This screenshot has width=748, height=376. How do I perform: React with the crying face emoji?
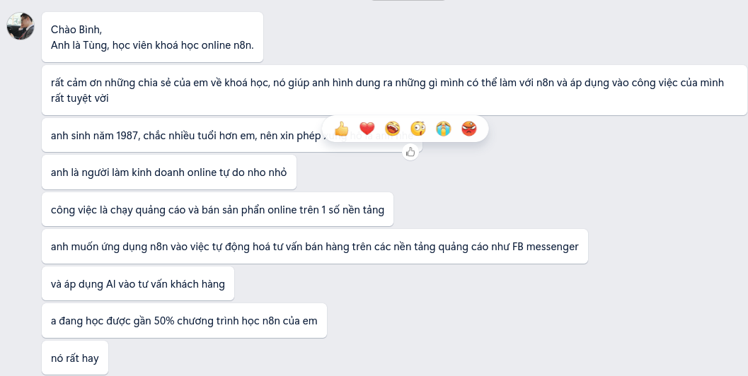pos(444,129)
